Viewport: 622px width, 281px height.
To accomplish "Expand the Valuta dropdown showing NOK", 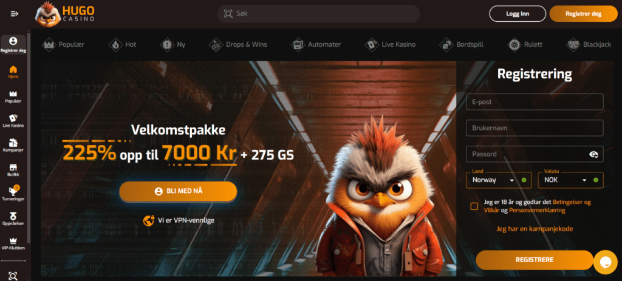I will click(x=570, y=180).
